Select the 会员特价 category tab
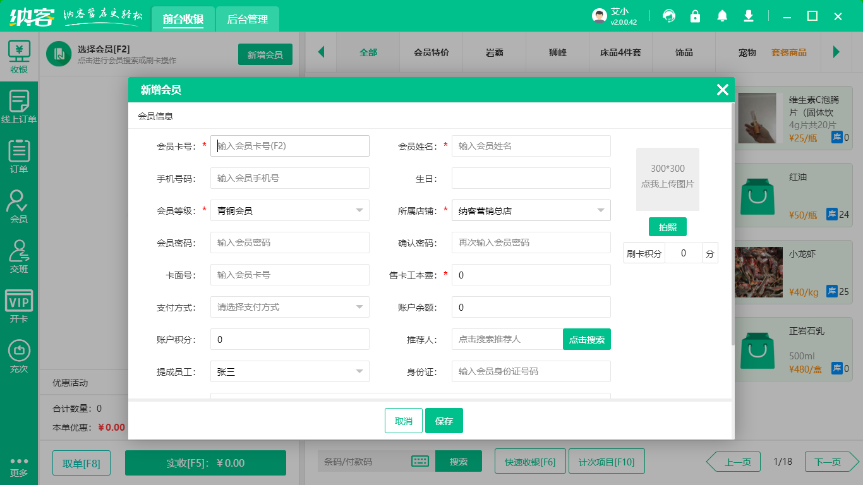Image resolution: width=863 pixels, height=485 pixels. (x=431, y=52)
